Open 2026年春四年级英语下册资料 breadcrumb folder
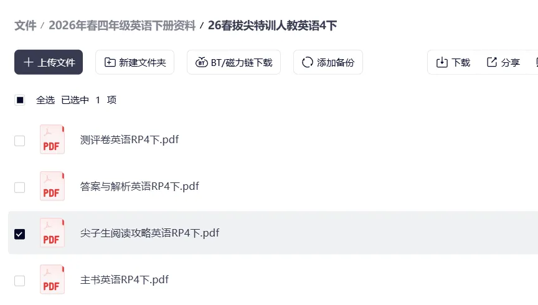 [x=122, y=26]
